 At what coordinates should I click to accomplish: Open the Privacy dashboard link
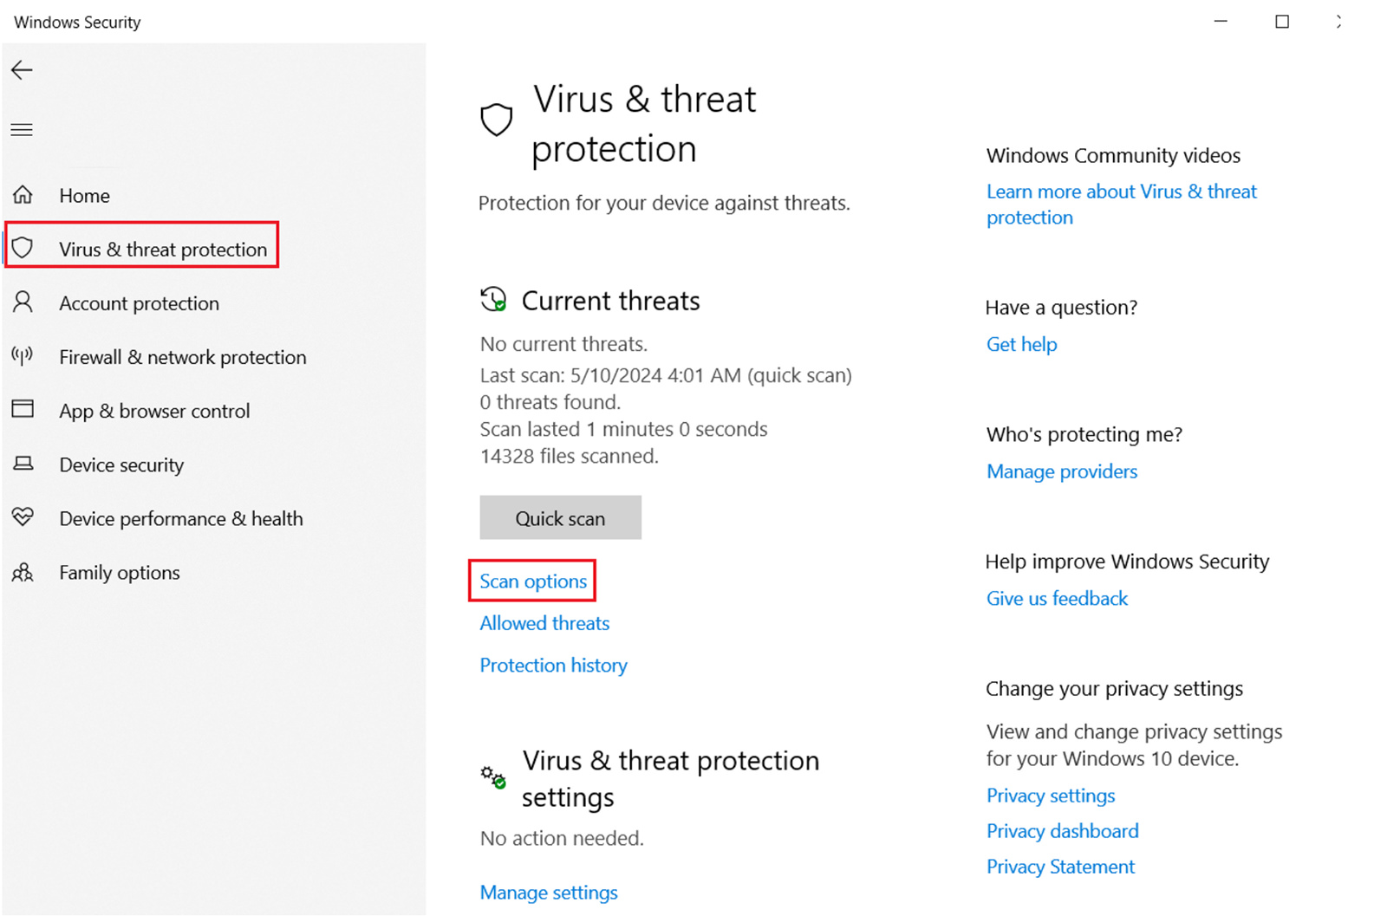1063,831
